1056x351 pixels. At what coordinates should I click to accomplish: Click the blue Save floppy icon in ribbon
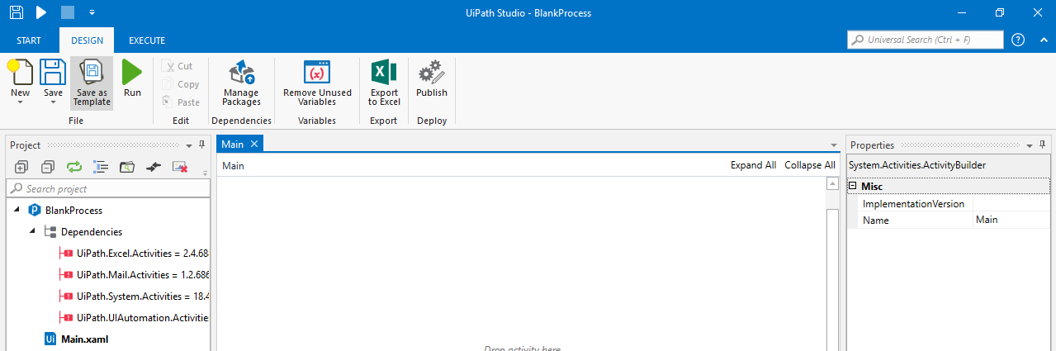tap(53, 71)
